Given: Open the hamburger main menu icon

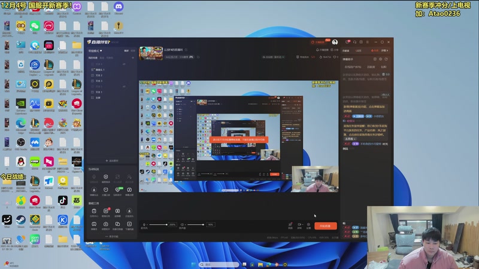Looking at the screenshot, I should (x=368, y=42).
